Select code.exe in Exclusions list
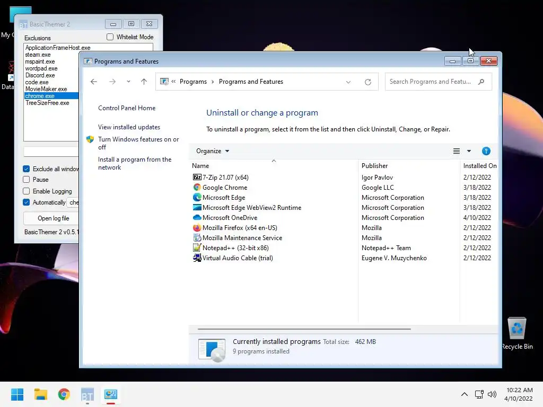Screen dimensions: 543x407 pos(51,82)
